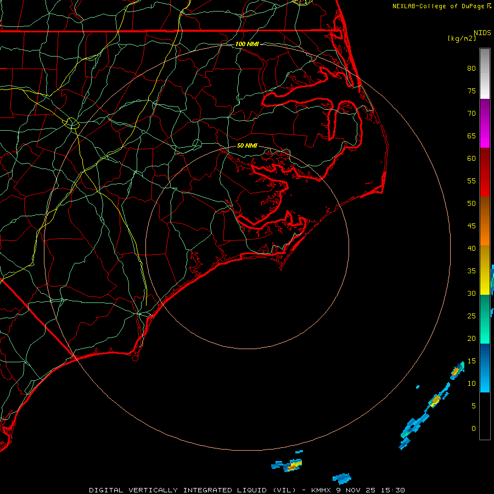This screenshot has width=494, height=494.
Task: Click the orange-core echo nearest the 15 scale label
Action: coord(457,370)
